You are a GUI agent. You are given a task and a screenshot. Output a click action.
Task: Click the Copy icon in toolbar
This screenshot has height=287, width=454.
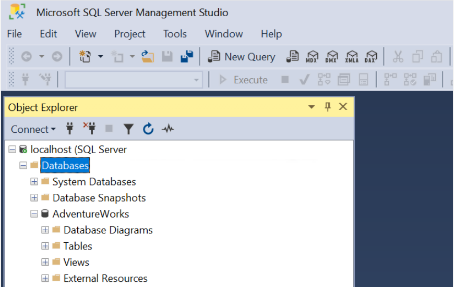coord(417,56)
